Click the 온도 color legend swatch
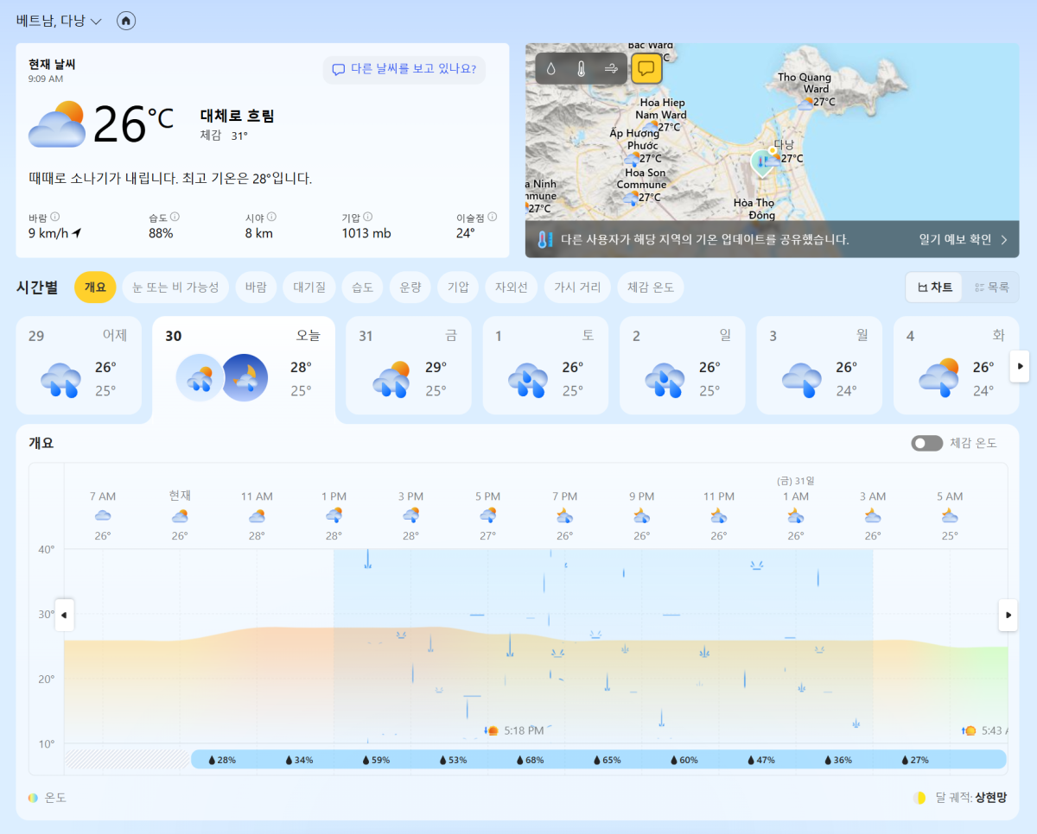 (33, 798)
